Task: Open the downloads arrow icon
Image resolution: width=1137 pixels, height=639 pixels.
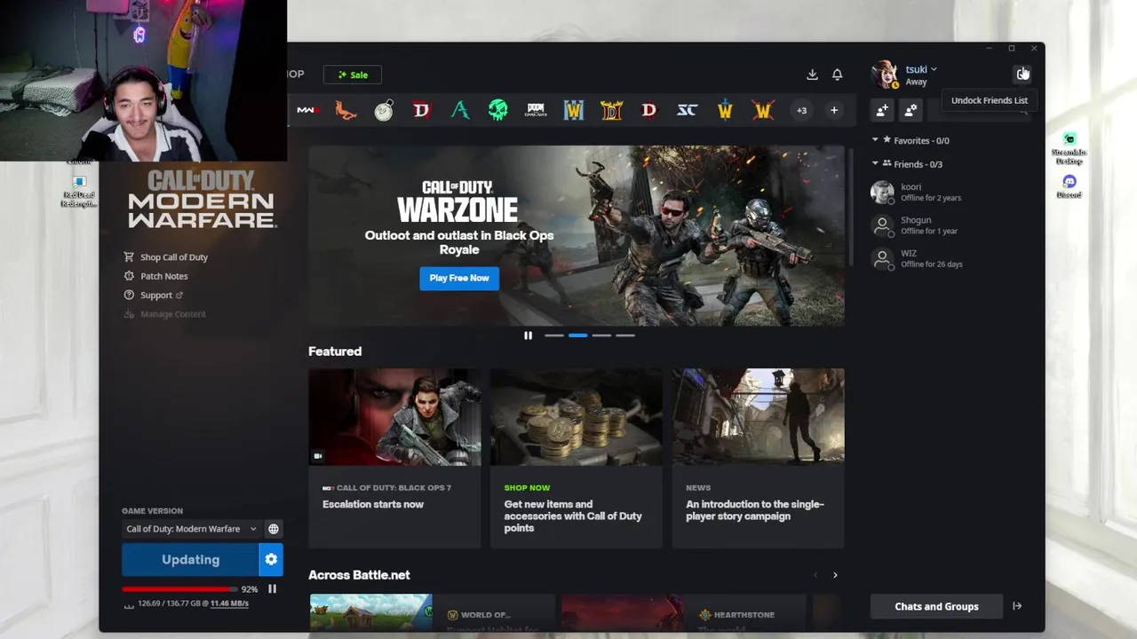Action: tap(812, 75)
